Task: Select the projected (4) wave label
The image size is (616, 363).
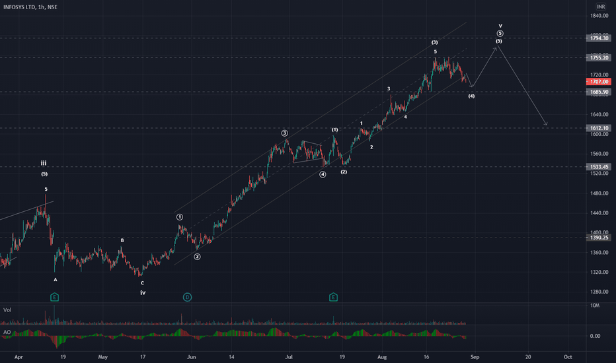Action: click(471, 96)
